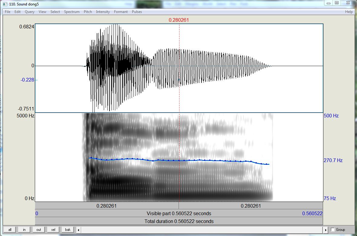Click the window title '110. Sound dong5'

pyautogui.click(x=24, y=4)
